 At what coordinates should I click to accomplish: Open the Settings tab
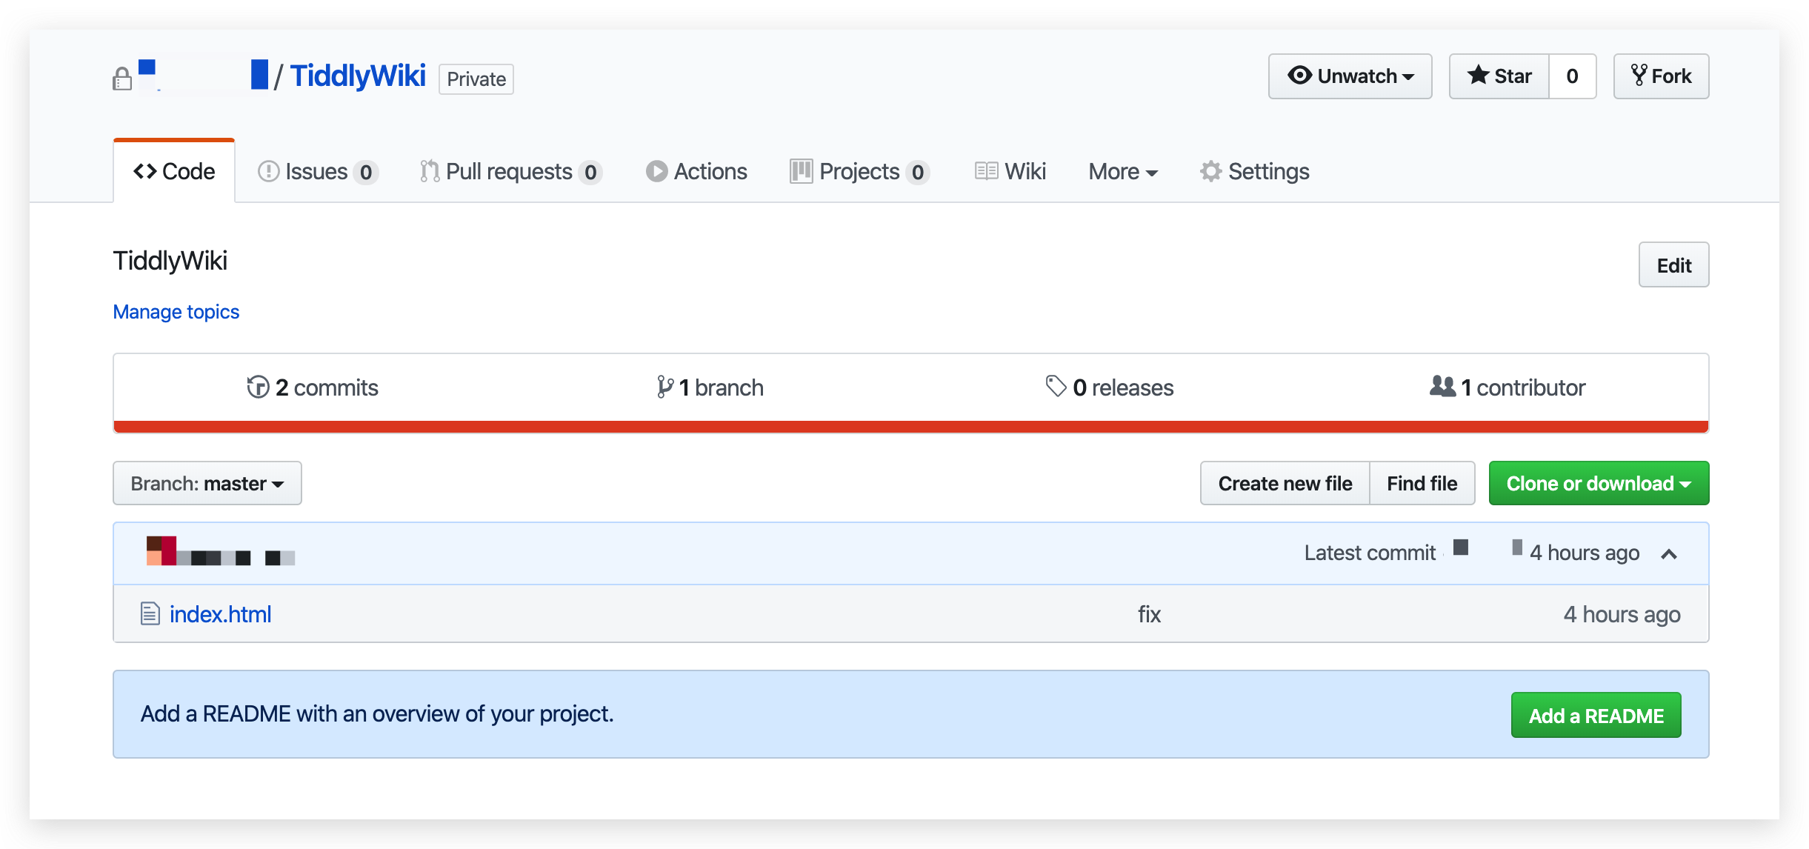point(1254,171)
